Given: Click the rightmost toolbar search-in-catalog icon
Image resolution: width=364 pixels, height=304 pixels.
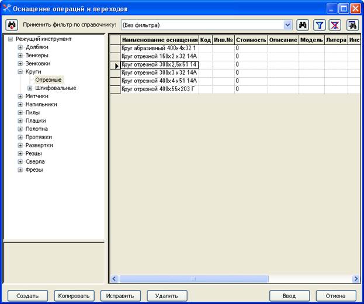Looking at the screenshot, I should click(x=352, y=25).
